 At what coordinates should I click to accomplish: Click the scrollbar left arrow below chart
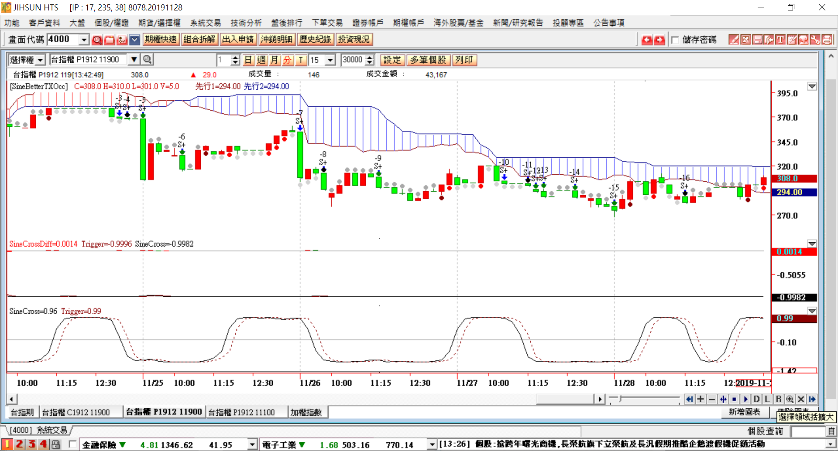(x=12, y=399)
